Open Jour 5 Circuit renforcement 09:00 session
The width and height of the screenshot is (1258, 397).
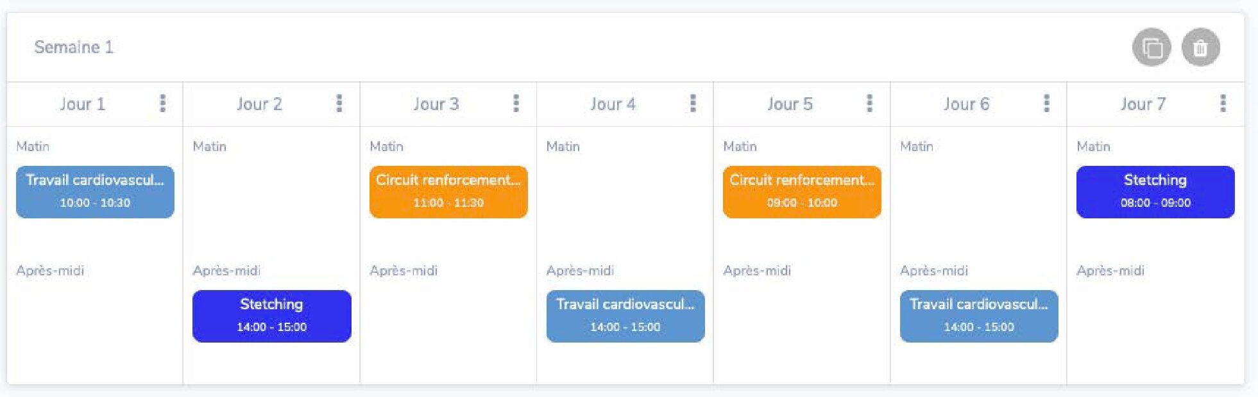(x=802, y=191)
